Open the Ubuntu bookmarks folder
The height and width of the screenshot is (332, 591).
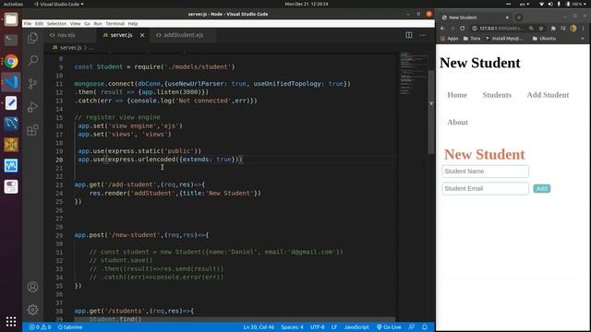click(x=544, y=39)
